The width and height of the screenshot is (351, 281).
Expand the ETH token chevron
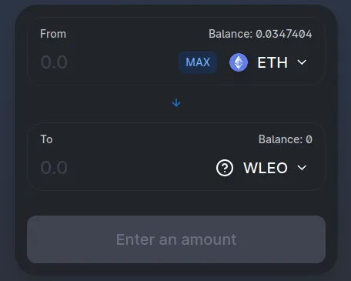(302, 62)
